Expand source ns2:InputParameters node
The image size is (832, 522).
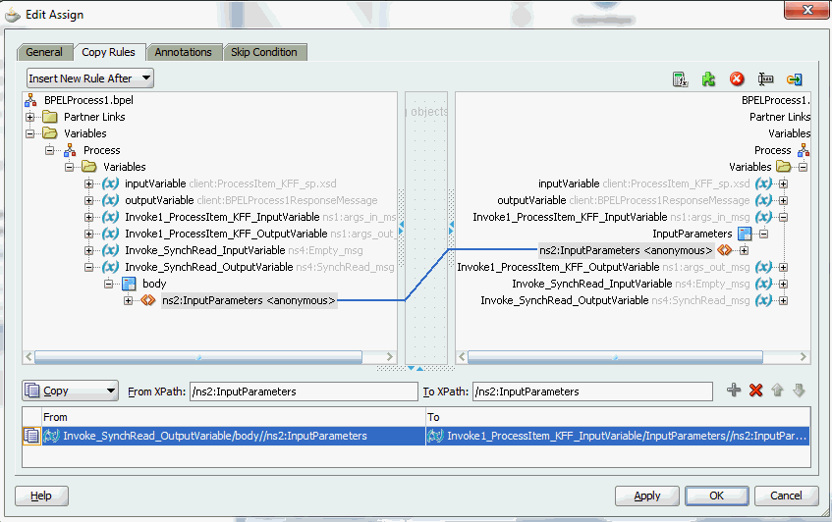129,300
